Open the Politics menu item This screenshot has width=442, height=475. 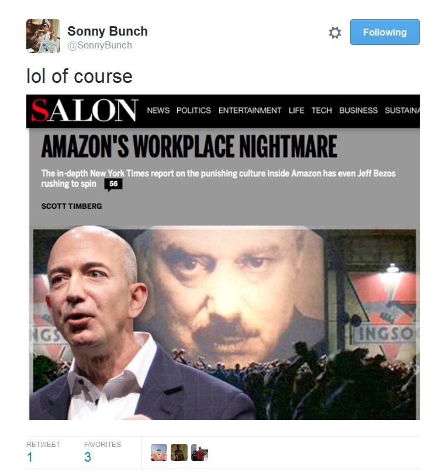coord(194,110)
